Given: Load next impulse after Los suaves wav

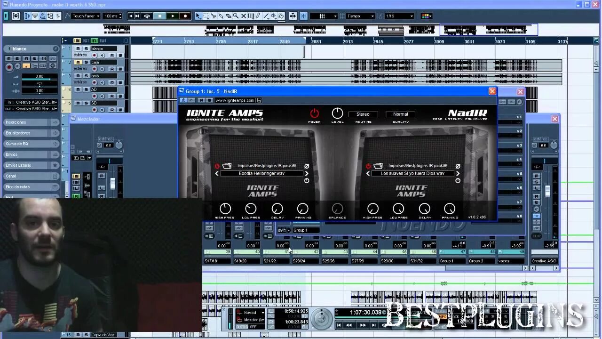Looking at the screenshot, I should pyautogui.click(x=458, y=173).
